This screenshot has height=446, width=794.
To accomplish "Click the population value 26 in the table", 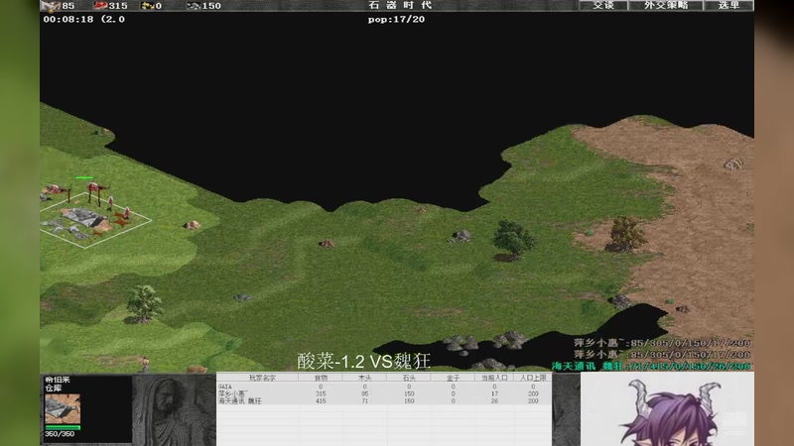I will click(494, 401).
